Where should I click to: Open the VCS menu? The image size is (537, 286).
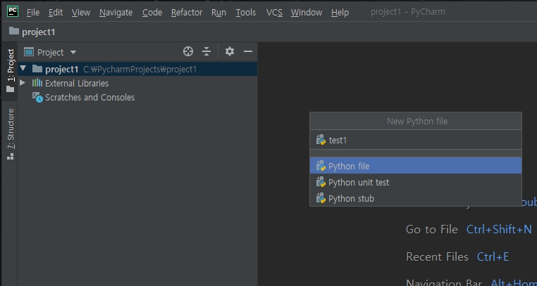(274, 13)
